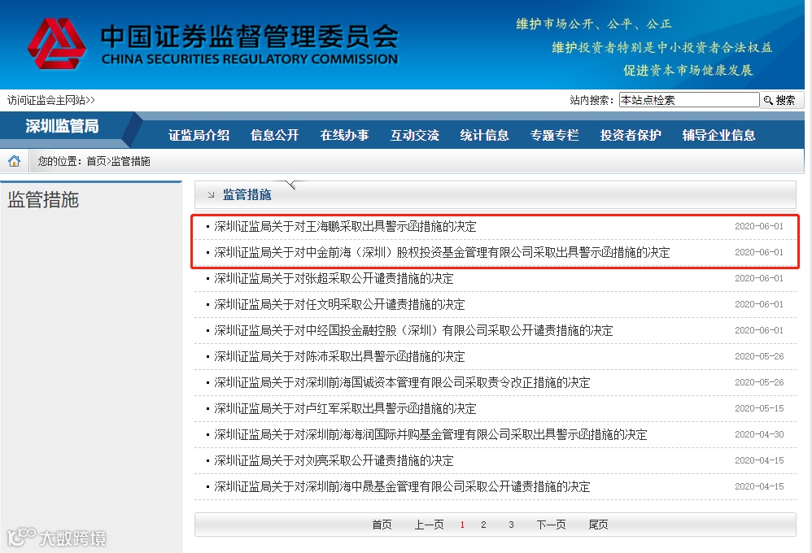Screen dimensions: 812x553
Task: Open decision about 张超 public censure
Action: pos(334,278)
